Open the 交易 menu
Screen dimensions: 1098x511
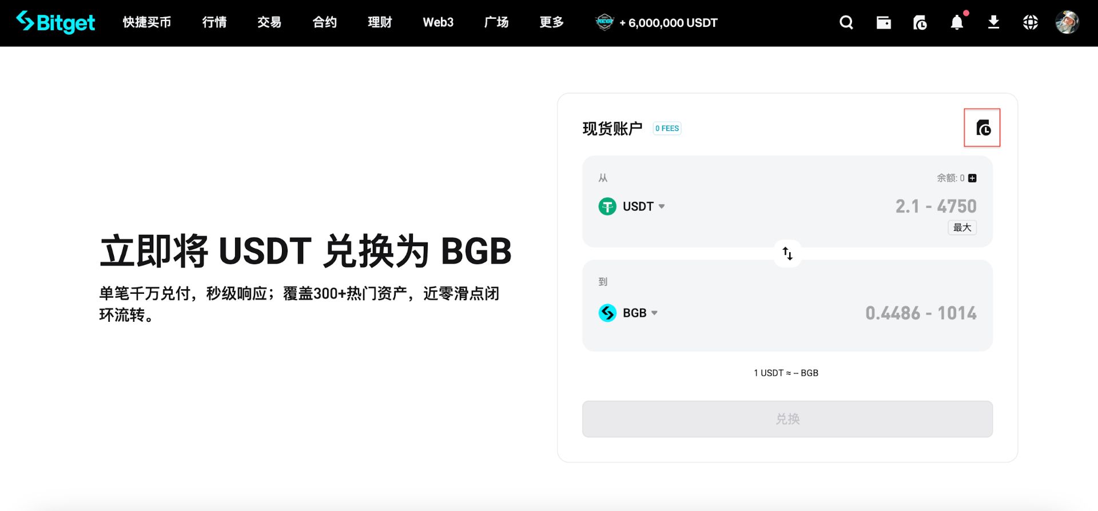pyautogui.click(x=269, y=22)
